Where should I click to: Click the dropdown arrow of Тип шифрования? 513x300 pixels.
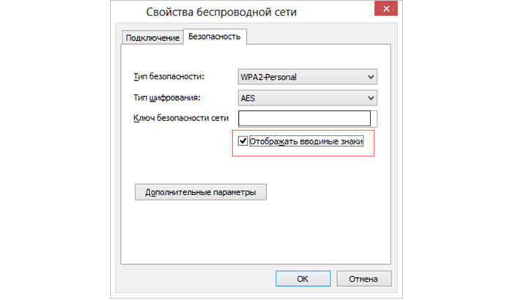click(371, 98)
